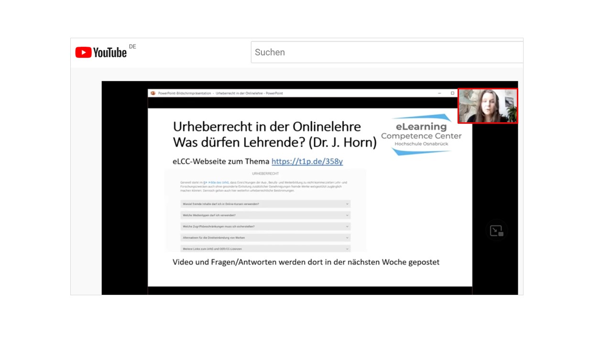The height and width of the screenshot is (344, 612).
Task: Click the minimize button of the PowerPoint window
Action: (x=440, y=93)
